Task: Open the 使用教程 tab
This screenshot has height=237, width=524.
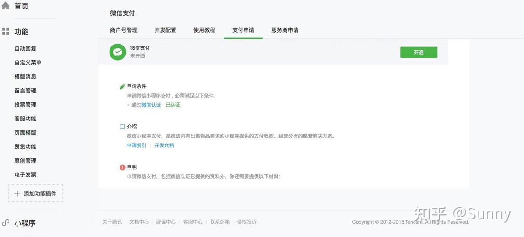Action: coord(204,30)
